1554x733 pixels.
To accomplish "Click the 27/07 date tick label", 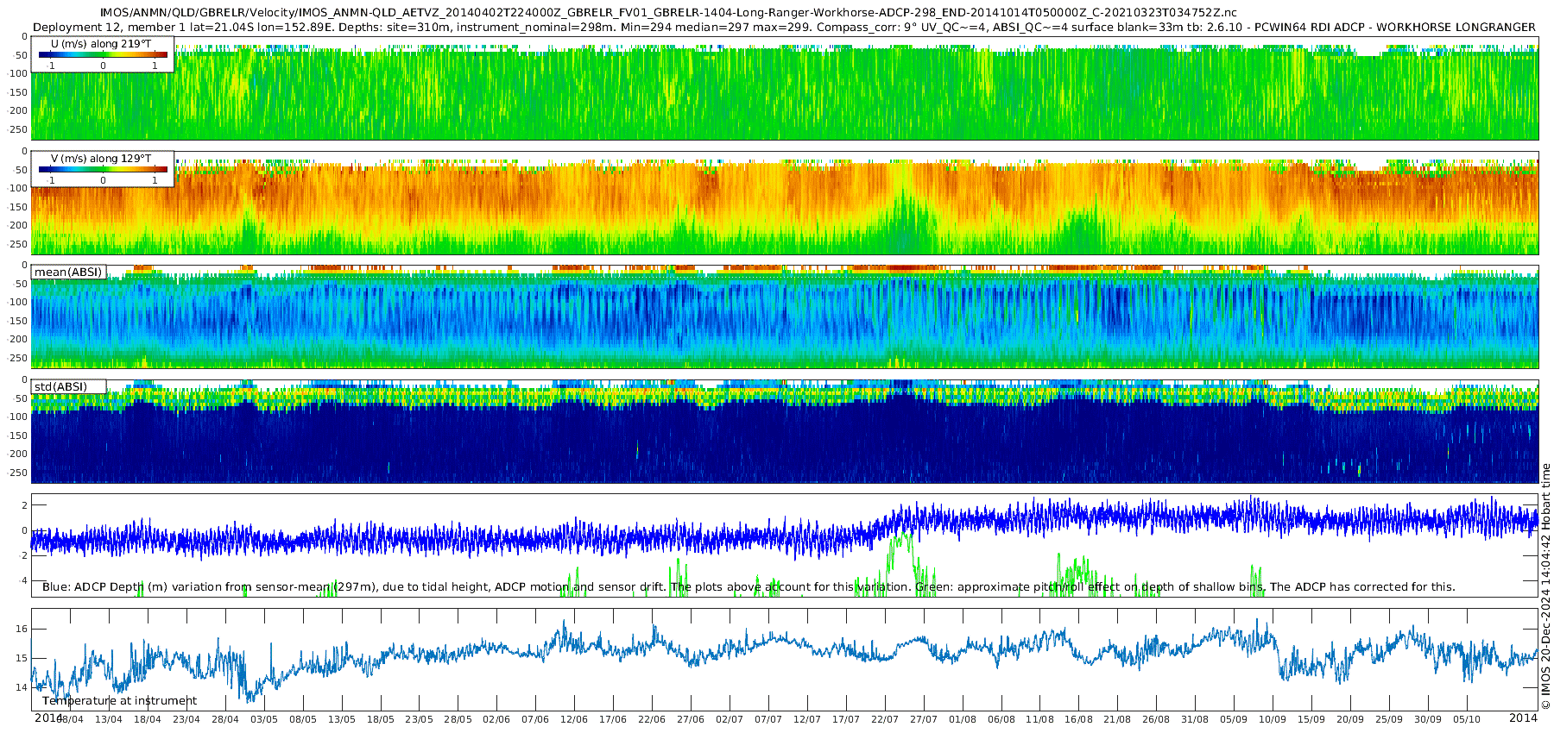I will [924, 719].
